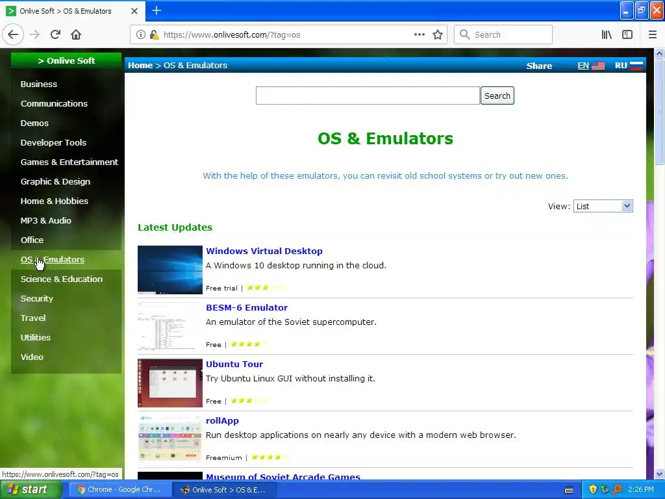665x499 pixels.
Task: Open a new tab with plus icon
Action: 157,10
